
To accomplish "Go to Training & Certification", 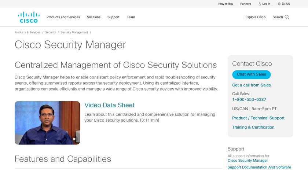I will tap(253, 127).
